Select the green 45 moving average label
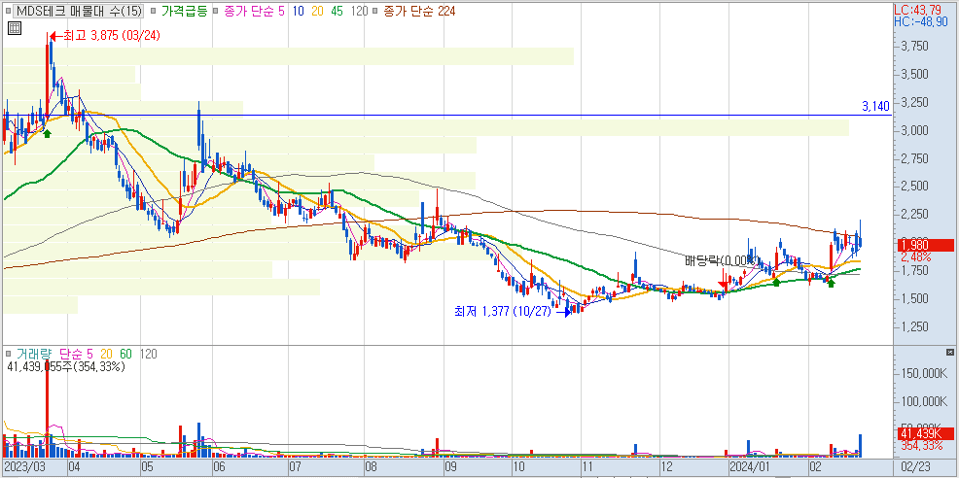 (338, 11)
